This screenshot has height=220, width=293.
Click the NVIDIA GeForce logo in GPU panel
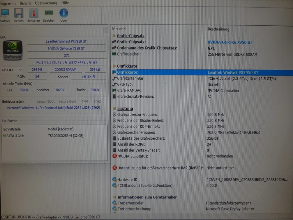click(x=12, y=50)
